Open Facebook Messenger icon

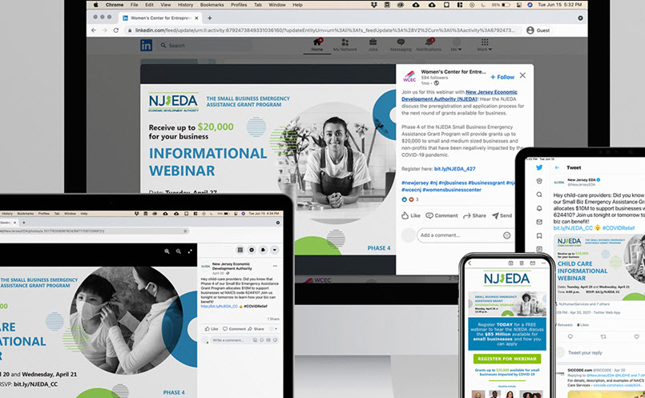252,250
